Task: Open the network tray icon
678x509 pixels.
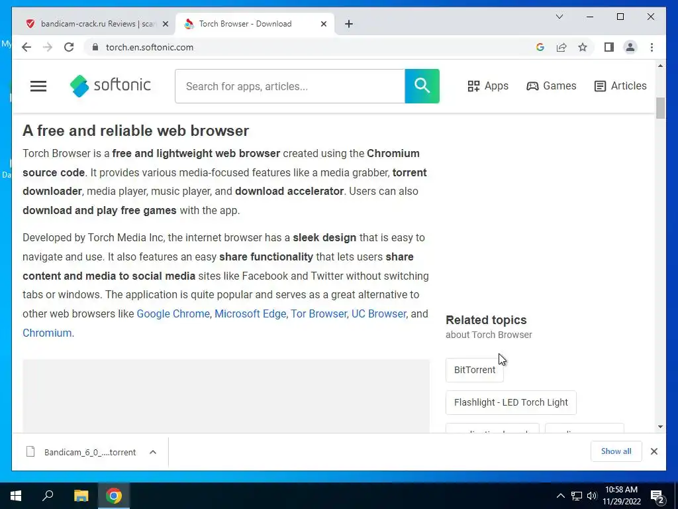Action: (577, 496)
